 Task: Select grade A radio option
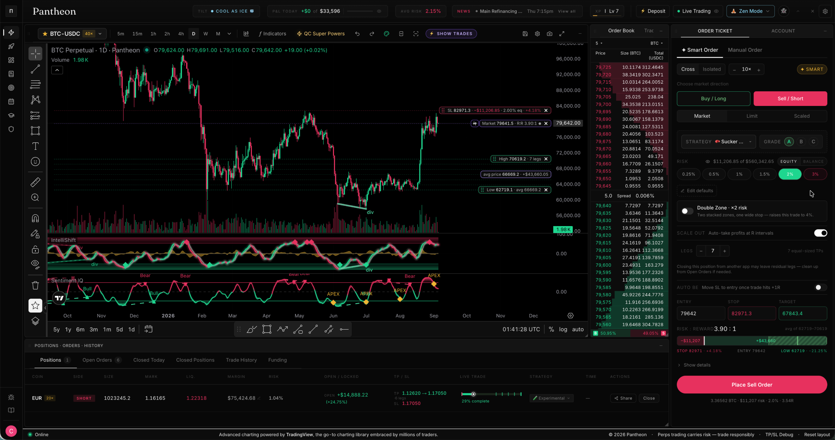coord(789,142)
